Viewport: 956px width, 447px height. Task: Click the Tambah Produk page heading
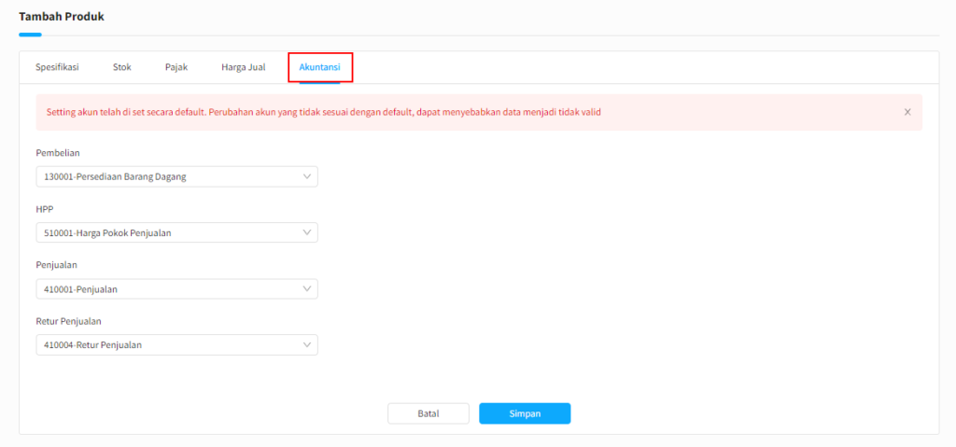click(62, 17)
